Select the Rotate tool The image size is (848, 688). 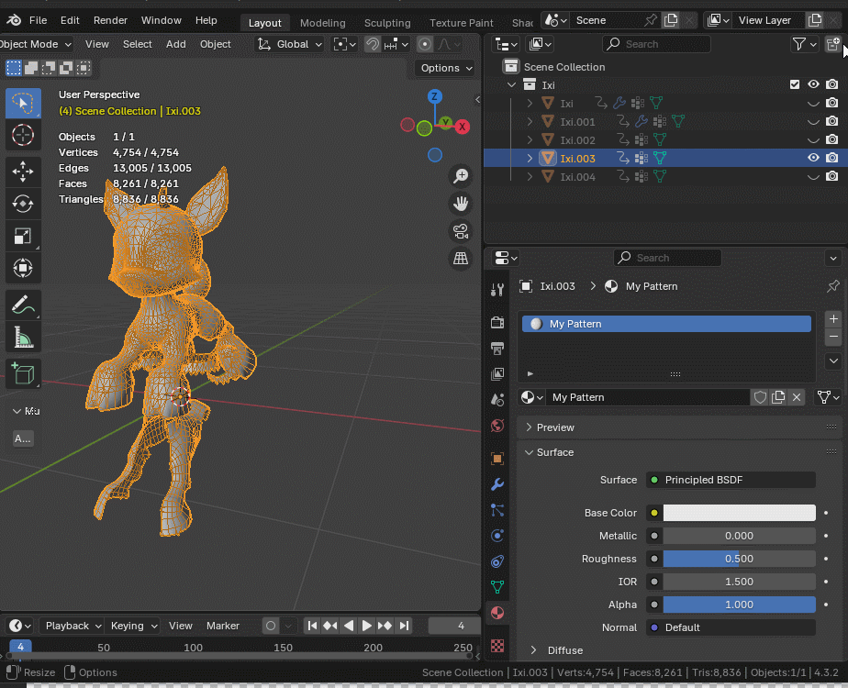(x=23, y=204)
